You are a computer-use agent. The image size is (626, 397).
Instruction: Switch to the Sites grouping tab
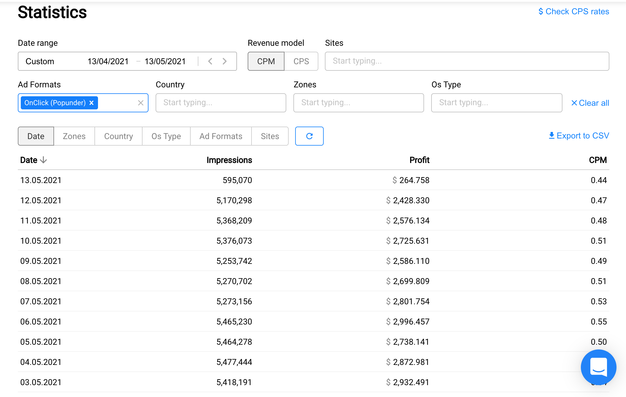pos(270,136)
